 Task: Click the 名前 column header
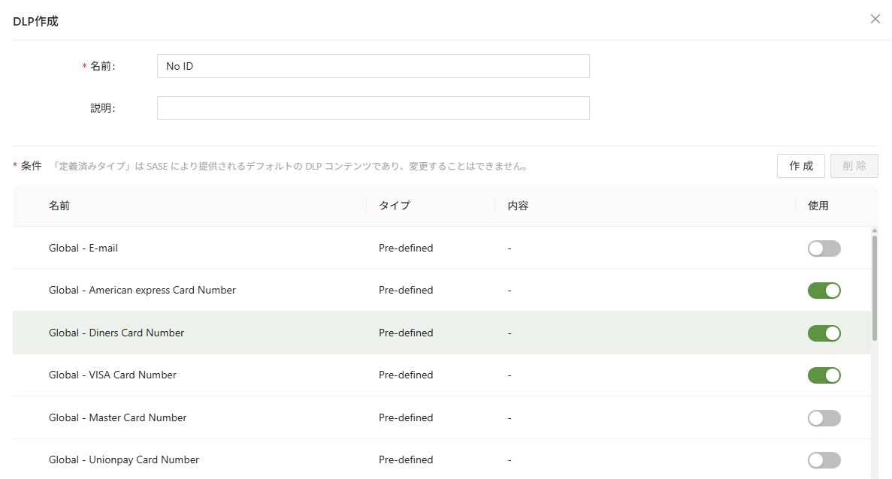point(59,205)
